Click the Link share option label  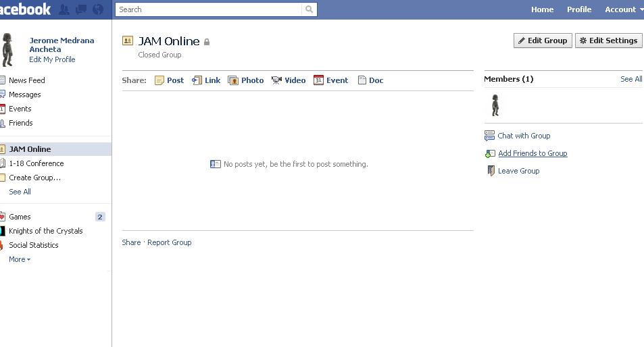click(x=212, y=80)
